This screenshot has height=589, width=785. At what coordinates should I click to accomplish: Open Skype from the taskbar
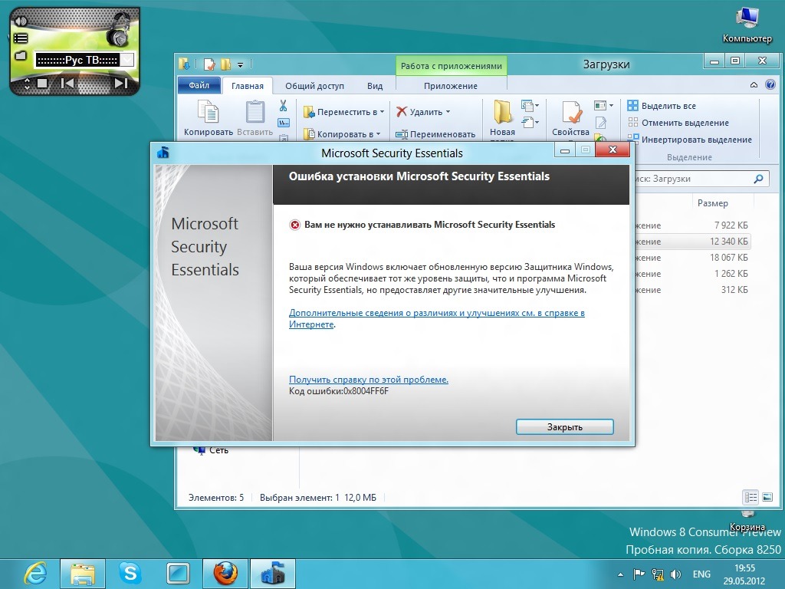point(130,573)
